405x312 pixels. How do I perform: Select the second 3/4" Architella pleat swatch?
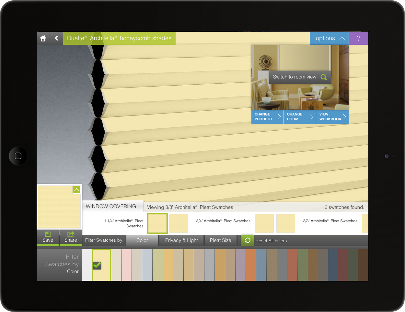coord(286,223)
